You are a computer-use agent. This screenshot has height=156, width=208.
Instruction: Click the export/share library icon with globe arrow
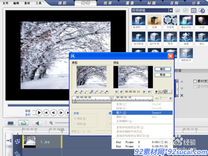[x=202, y=10]
